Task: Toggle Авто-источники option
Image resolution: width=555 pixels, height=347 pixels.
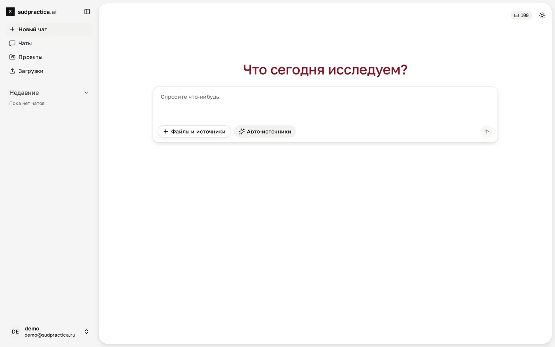Action: click(265, 132)
